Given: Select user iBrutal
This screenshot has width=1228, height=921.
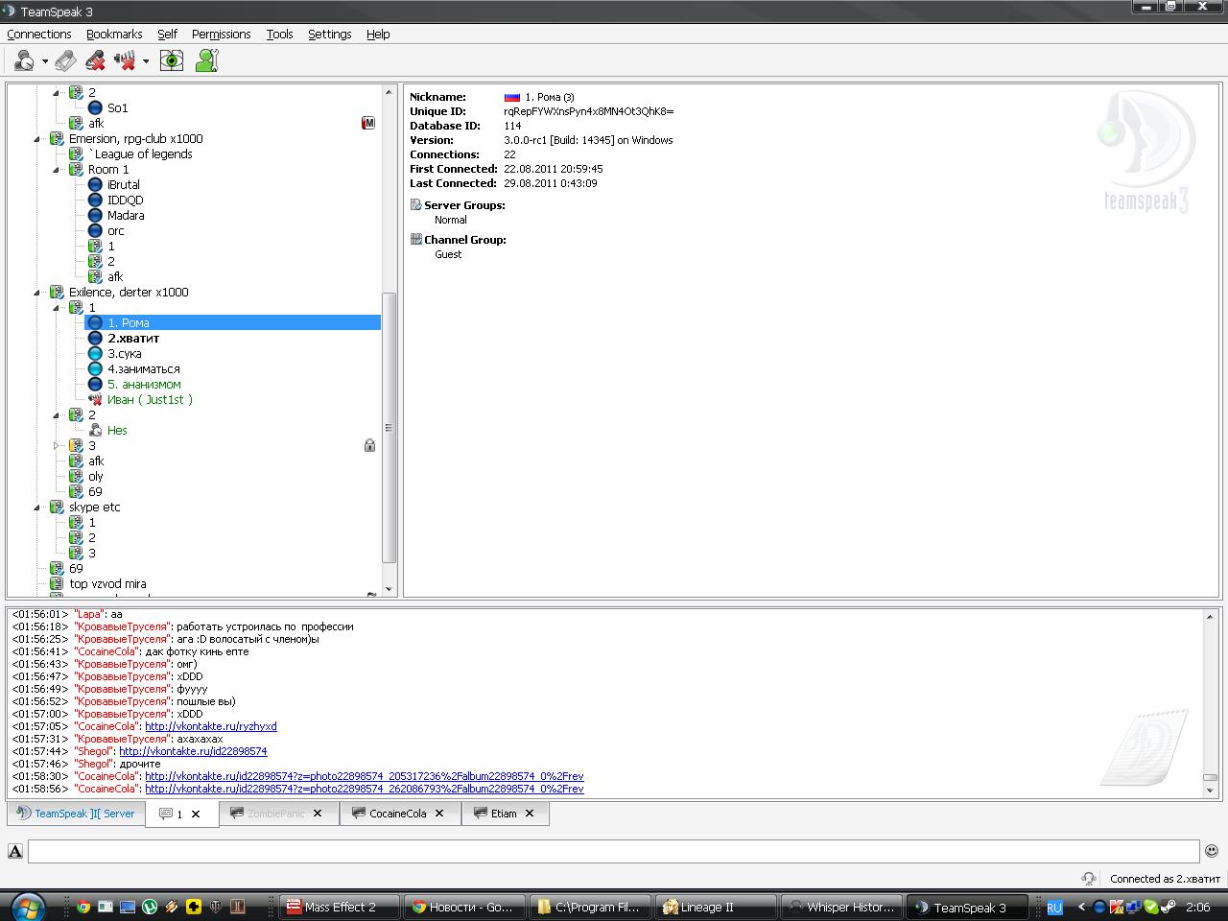Looking at the screenshot, I should coord(123,185).
